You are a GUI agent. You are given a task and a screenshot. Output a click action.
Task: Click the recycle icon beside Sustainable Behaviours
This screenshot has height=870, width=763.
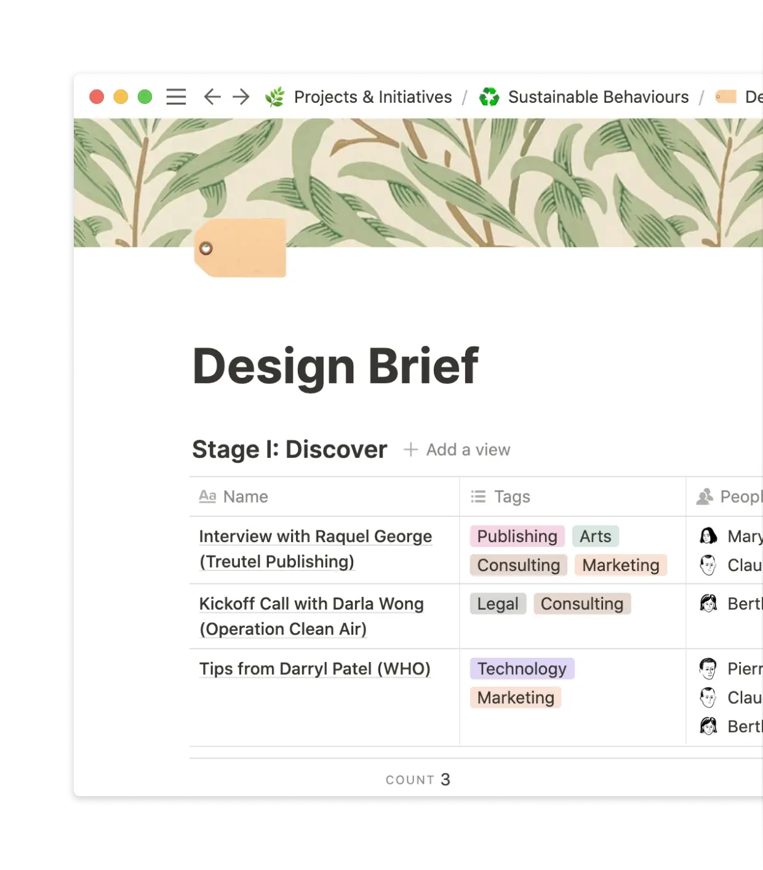(x=488, y=97)
